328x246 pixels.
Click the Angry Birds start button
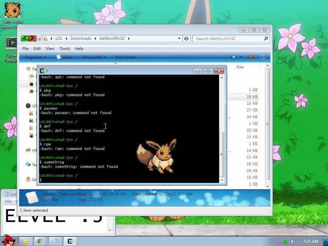point(8,241)
